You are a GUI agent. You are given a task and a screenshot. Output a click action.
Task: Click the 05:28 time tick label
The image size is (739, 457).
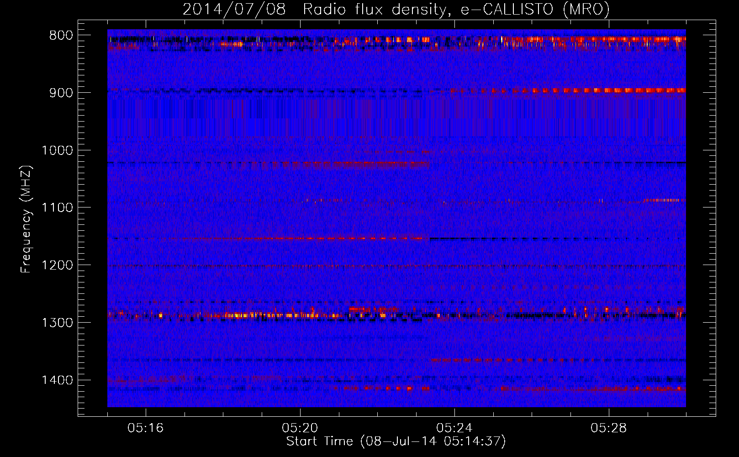pyautogui.click(x=609, y=428)
